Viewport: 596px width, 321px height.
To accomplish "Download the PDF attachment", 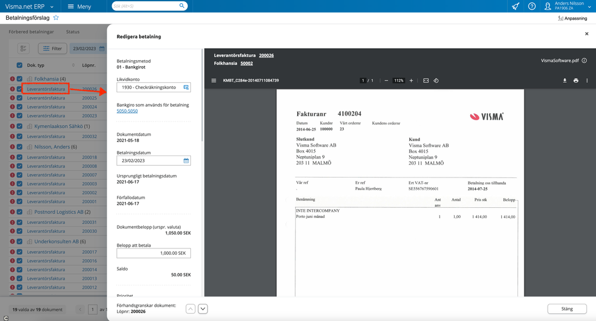I will tap(564, 80).
